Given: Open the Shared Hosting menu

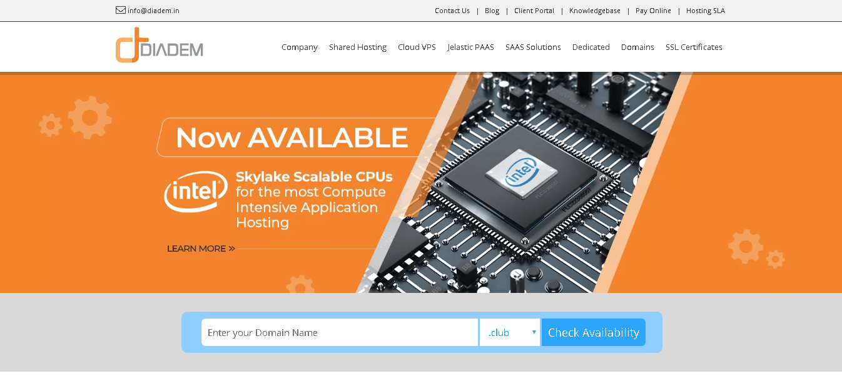Looking at the screenshot, I should (x=358, y=47).
